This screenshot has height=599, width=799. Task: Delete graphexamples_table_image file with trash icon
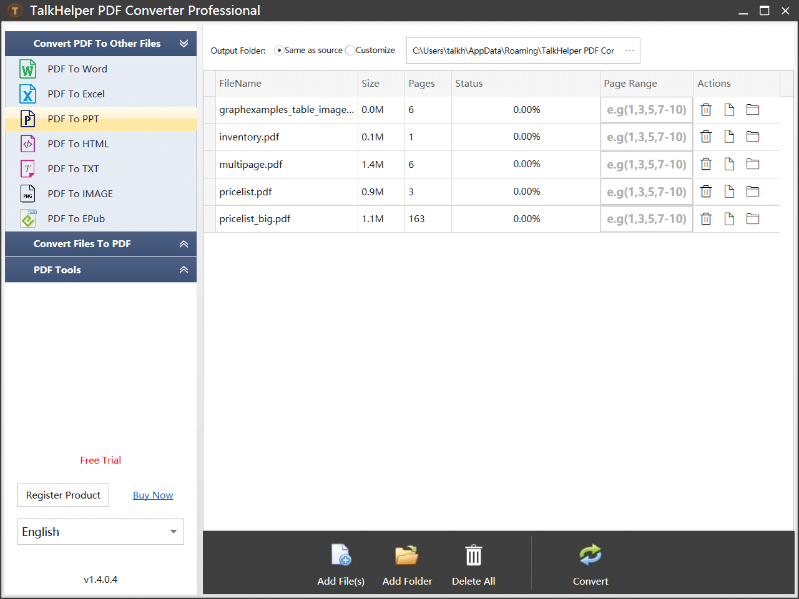706,110
